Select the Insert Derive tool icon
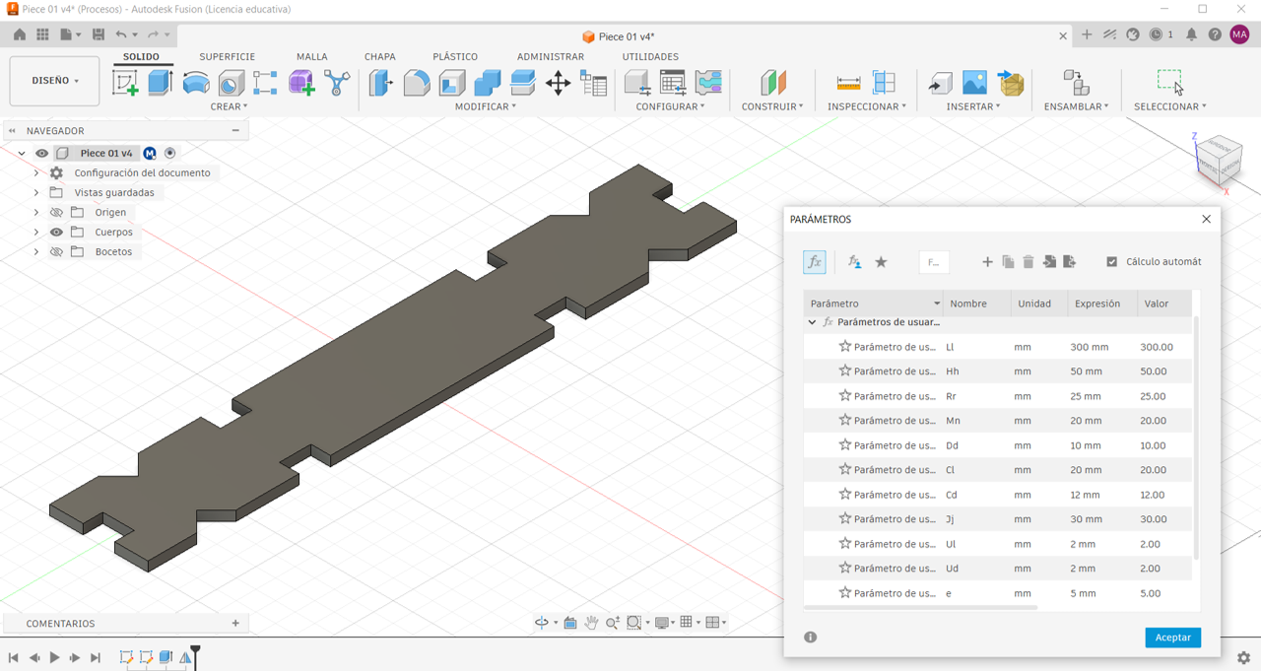 940,83
